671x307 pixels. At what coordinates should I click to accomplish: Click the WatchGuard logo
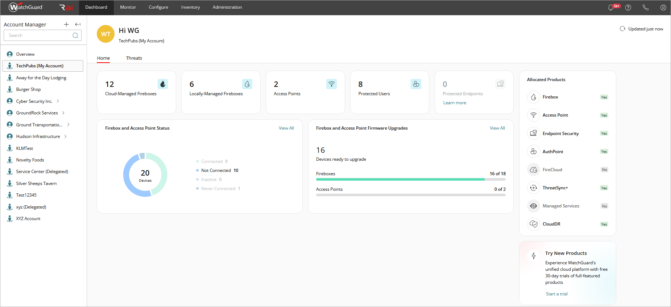tap(26, 7)
